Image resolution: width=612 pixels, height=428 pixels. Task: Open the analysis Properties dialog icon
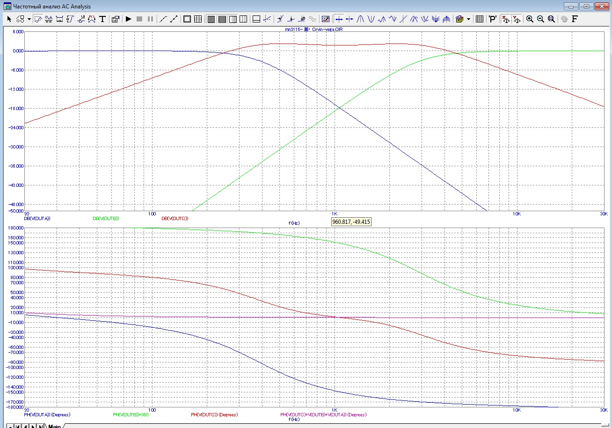(115, 19)
